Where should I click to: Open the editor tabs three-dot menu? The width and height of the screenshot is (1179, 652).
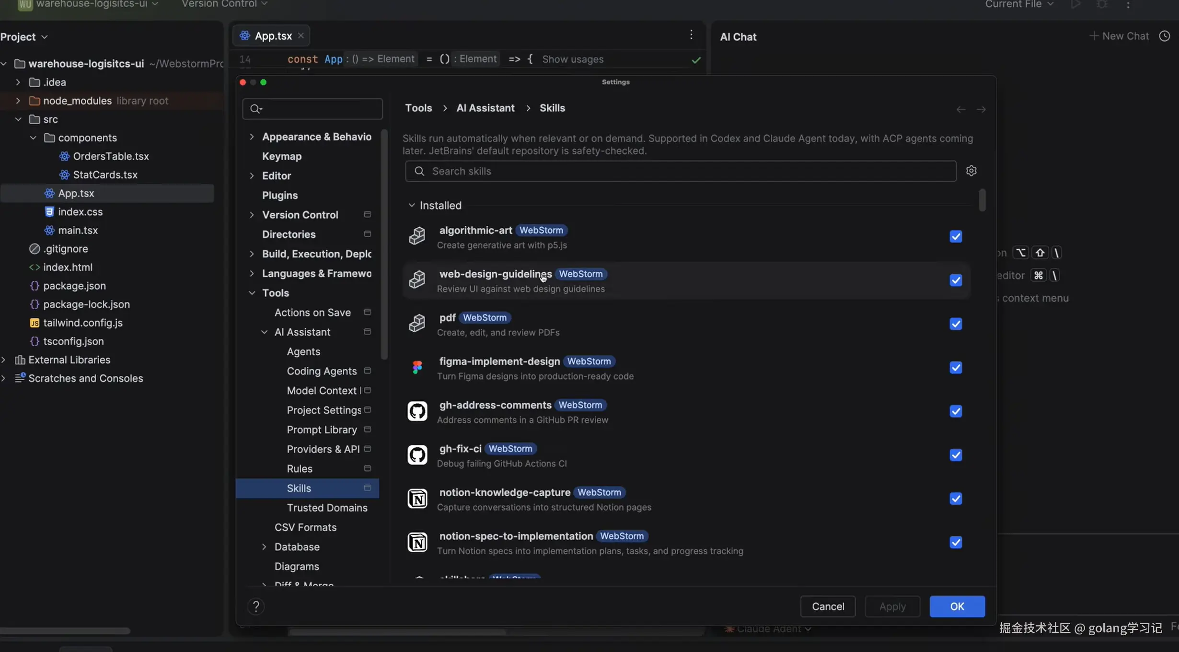(x=691, y=35)
